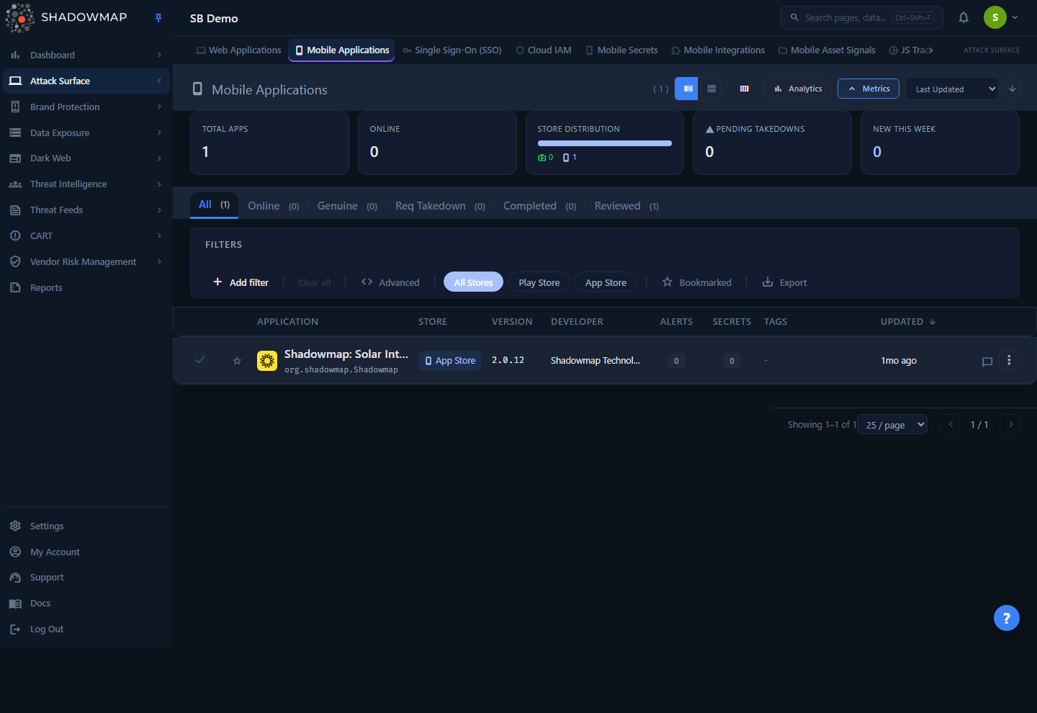The width and height of the screenshot is (1037, 713).
Task: Click the Brand Protection icon
Action: (x=15, y=107)
